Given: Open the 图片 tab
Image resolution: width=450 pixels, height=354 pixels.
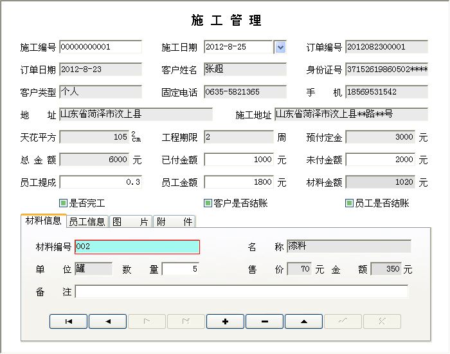Looking at the screenshot, I should click(x=130, y=221).
